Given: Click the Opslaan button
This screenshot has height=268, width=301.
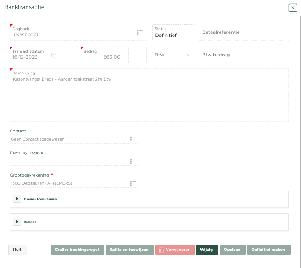Looking at the screenshot, I should click(x=233, y=250).
